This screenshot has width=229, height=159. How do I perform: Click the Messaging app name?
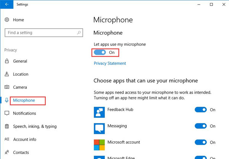click(x=117, y=126)
